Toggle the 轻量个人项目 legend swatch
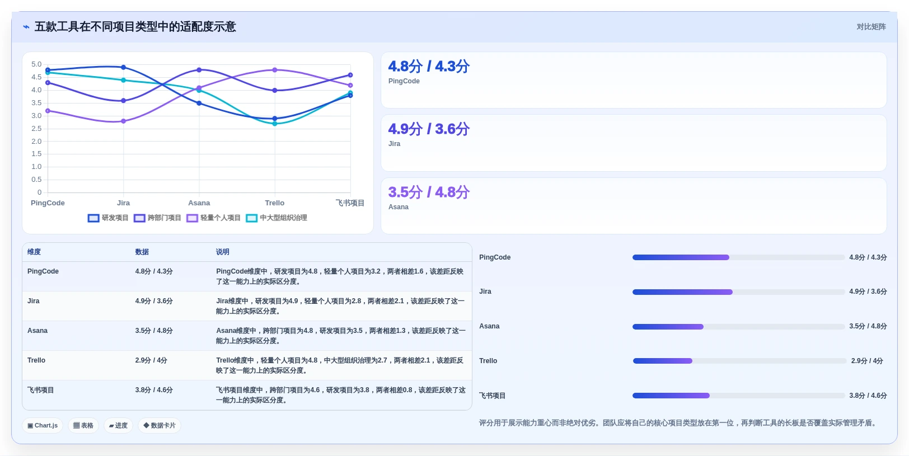The height and width of the screenshot is (456, 909). tap(192, 218)
